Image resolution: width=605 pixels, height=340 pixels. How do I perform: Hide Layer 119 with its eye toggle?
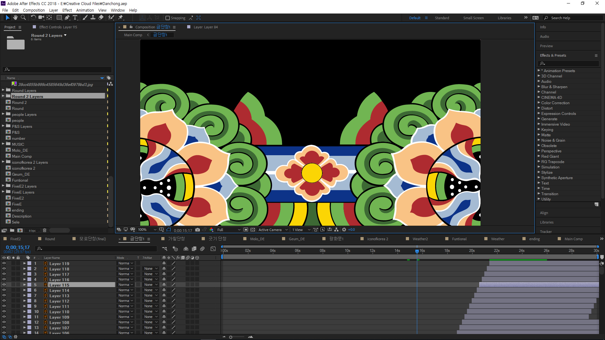tap(4, 263)
